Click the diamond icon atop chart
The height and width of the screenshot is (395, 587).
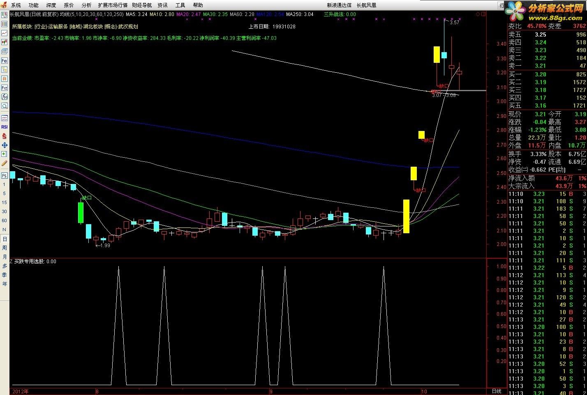point(478,14)
